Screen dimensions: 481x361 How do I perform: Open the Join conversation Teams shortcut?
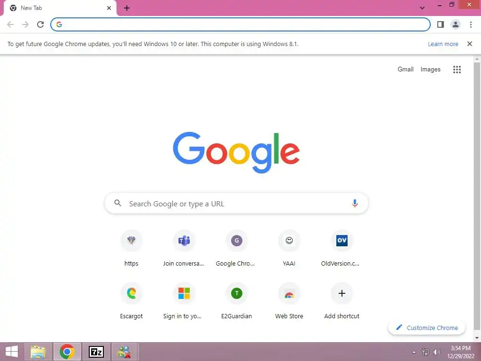184,249
